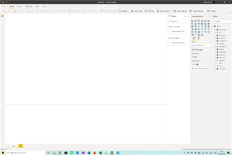Click the Publish button
The image size is (232, 155).
(x=211, y=11)
